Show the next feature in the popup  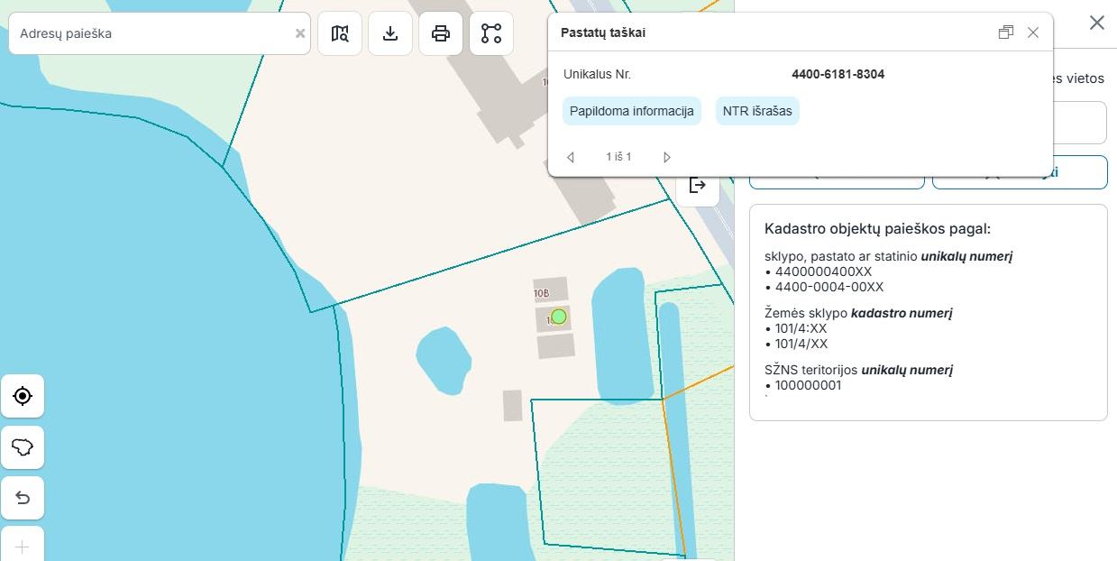click(666, 157)
